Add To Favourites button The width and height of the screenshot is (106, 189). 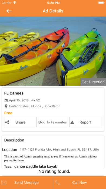(53, 122)
